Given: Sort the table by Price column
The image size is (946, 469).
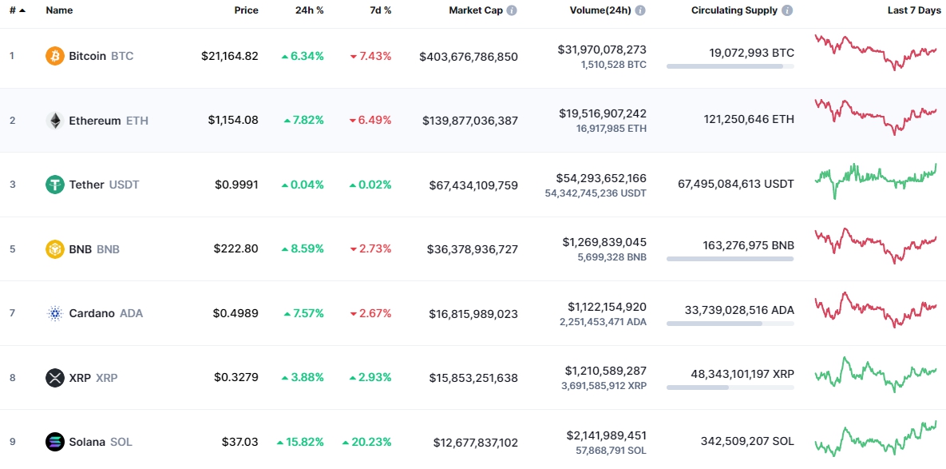Looking at the screenshot, I should point(246,10).
